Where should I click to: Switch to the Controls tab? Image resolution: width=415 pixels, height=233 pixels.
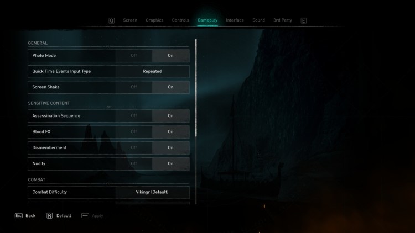180,20
